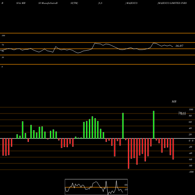195x195 pixels.
Task: Open the mini preview chart at the bottom
Action: (96, 187)
